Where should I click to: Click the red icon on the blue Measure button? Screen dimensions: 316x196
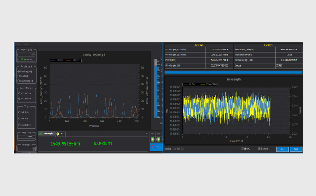(x=152, y=147)
